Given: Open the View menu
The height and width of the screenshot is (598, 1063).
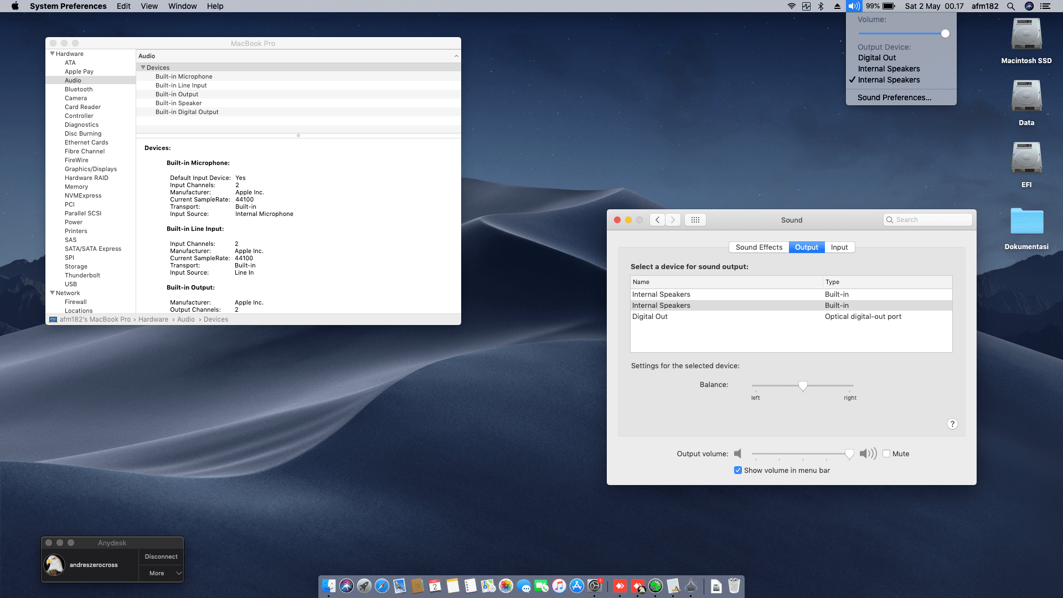Looking at the screenshot, I should coord(149,6).
